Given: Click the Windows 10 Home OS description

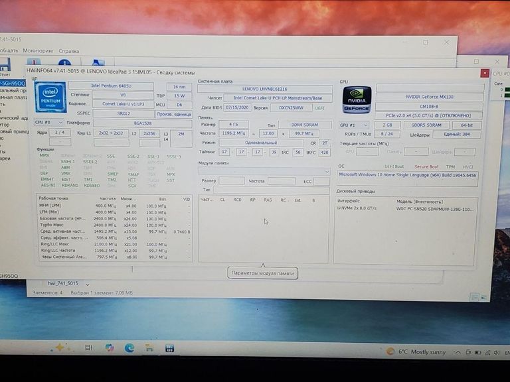Looking at the screenshot, I should [x=407, y=175].
